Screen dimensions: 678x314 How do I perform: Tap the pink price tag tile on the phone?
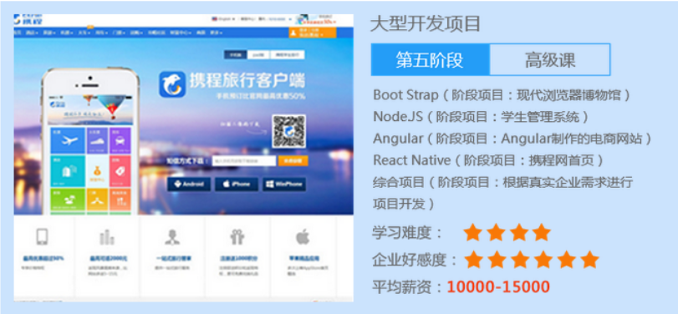pos(120,171)
